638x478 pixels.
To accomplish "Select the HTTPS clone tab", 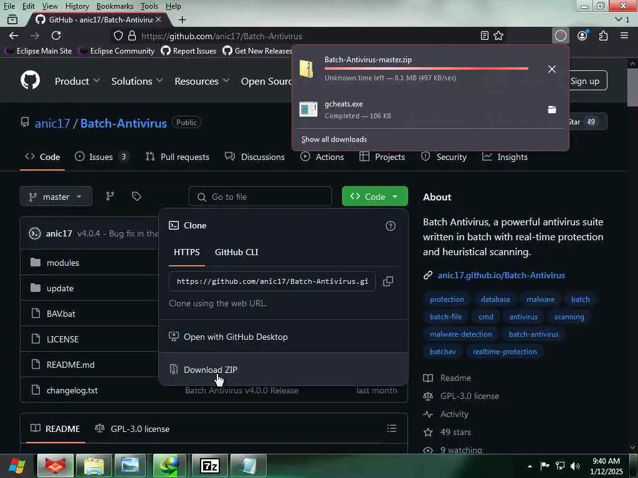I will click(x=187, y=252).
